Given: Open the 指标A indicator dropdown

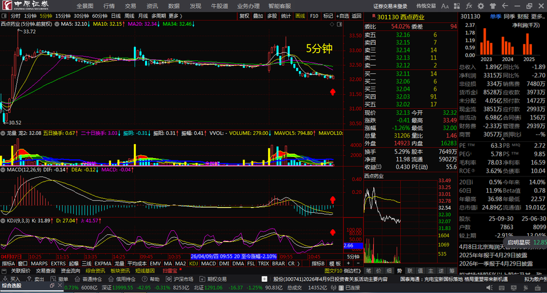Looking at the screenshot, I should click(x=9, y=264).
